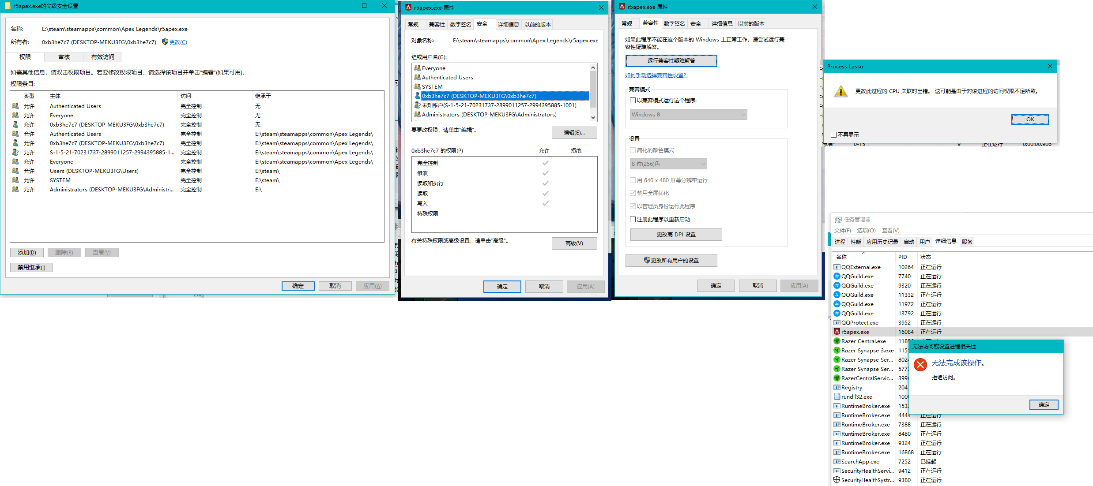1093x486 pixels.
Task: Click the shield icon beside 更改(C) owner link
Action: [165, 42]
